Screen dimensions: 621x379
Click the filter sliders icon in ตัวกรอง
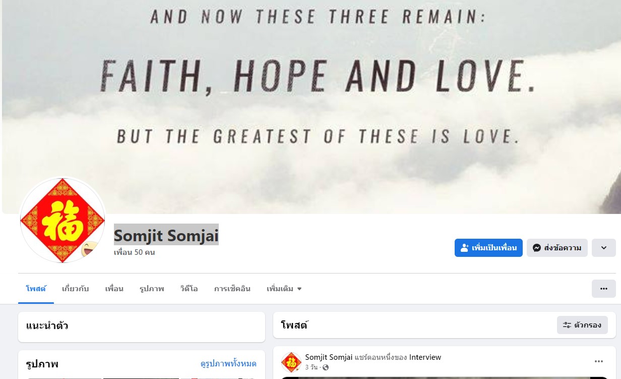567,325
